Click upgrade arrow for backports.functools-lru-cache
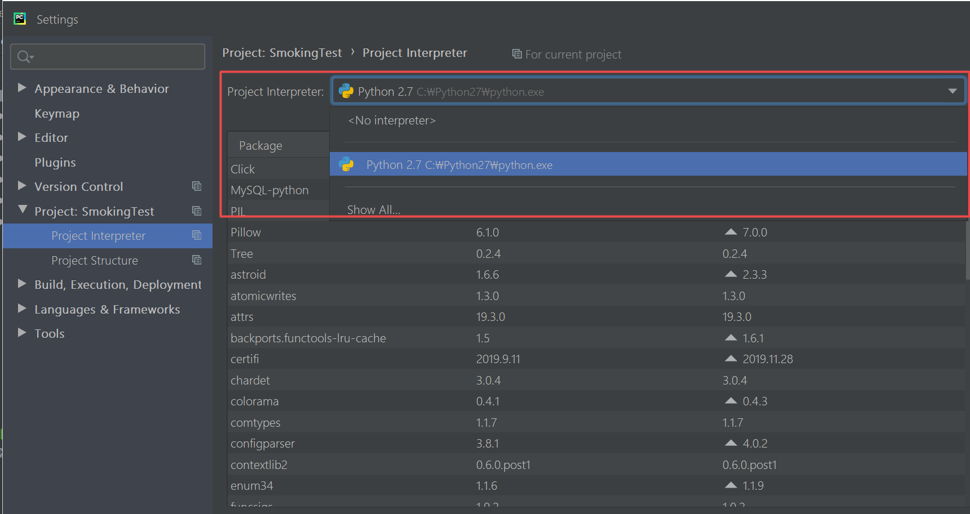This screenshot has width=970, height=514. click(730, 338)
